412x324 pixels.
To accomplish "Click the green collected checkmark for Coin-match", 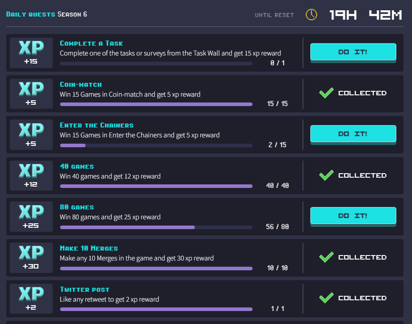I will 326,93.
